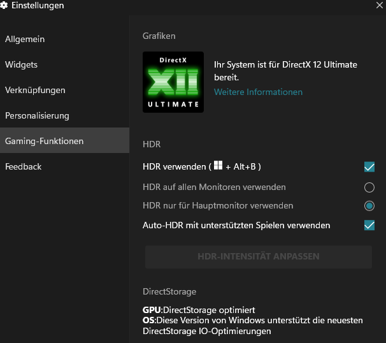
Task: Open the 'Weitere Informationen' link
Action: coord(258,92)
